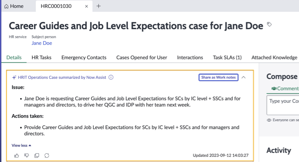Switch to the Interactions tab
Viewport: 299px width, 162px height.
(x=190, y=57)
